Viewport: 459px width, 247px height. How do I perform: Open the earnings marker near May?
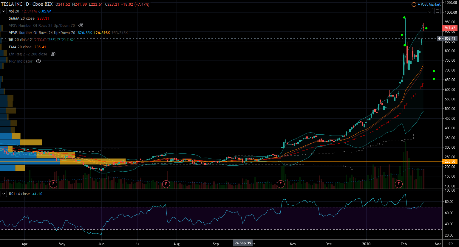tap(53, 184)
